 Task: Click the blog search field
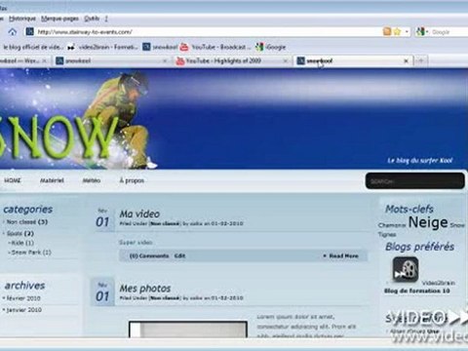(x=415, y=181)
